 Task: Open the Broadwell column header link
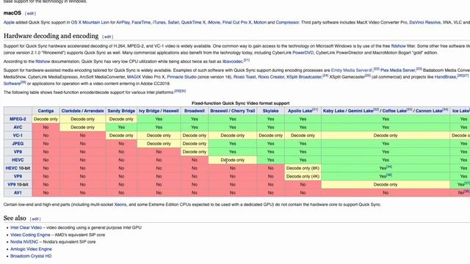pyautogui.click(x=195, y=111)
